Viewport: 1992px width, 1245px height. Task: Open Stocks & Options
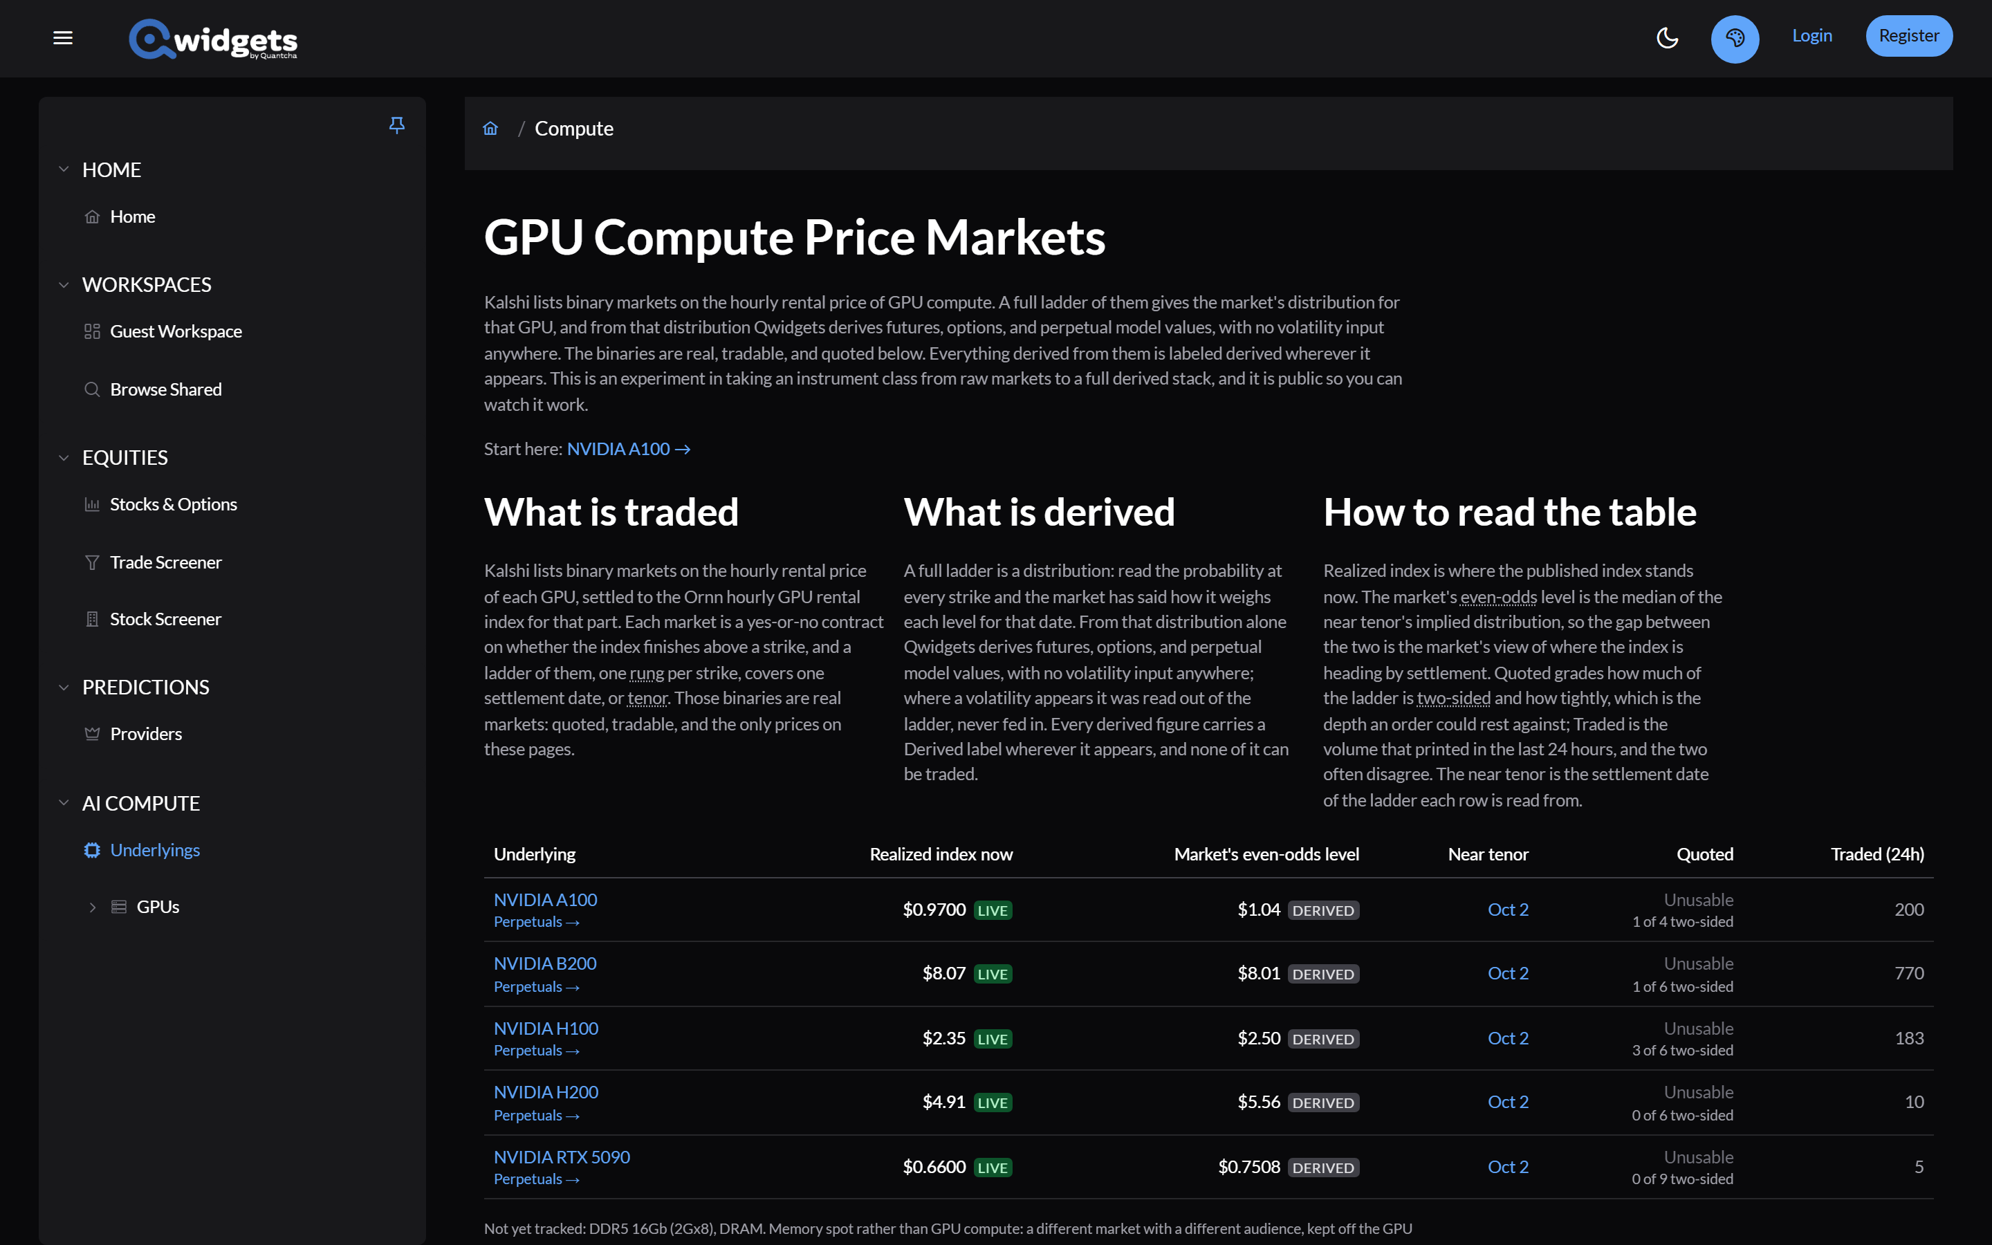[174, 504]
